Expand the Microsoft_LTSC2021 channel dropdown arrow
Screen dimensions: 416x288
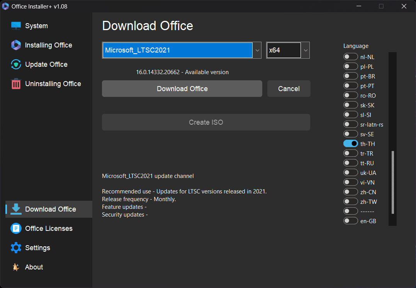point(257,50)
